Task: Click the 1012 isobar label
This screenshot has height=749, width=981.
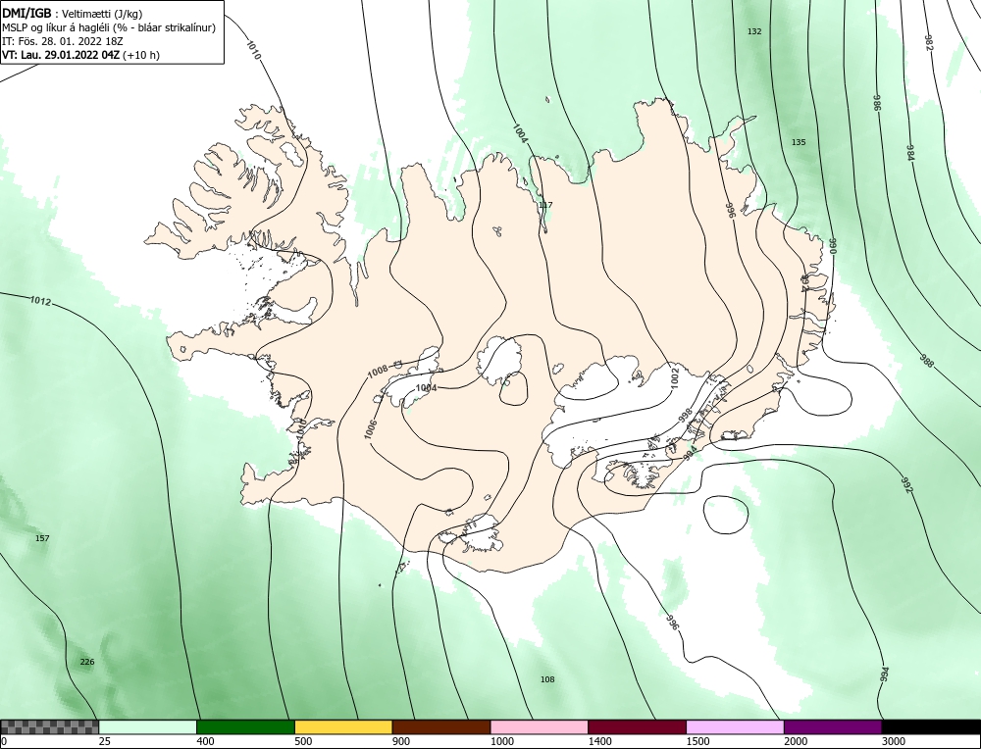Action: (x=40, y=301)
